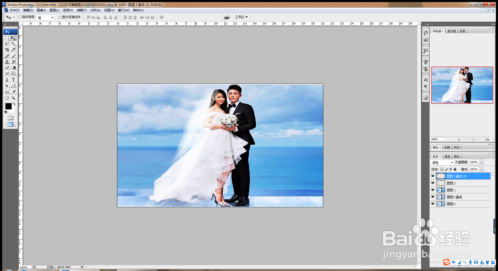Viewport: 498px width, 271px height.
Task: Select the Spot Healing Brush tool
Action: pos(7,56)
